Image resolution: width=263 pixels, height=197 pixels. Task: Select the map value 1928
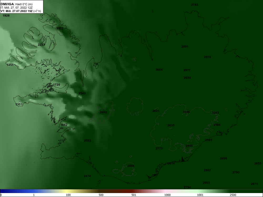click(6, 15)
